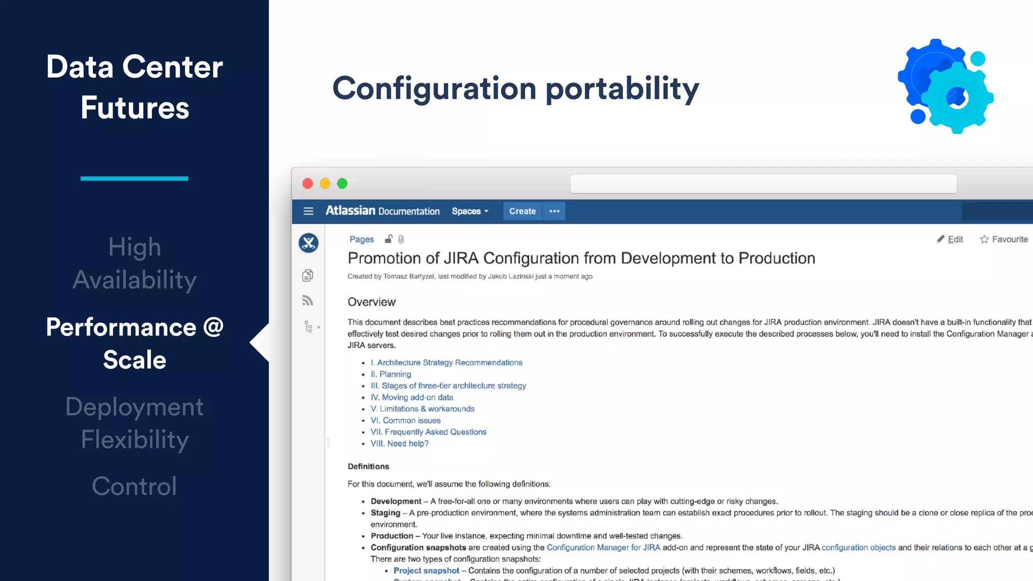This screenshot has height=581, width=1033.
Task: Click the Definitions heading
Action: coord(368,467)
